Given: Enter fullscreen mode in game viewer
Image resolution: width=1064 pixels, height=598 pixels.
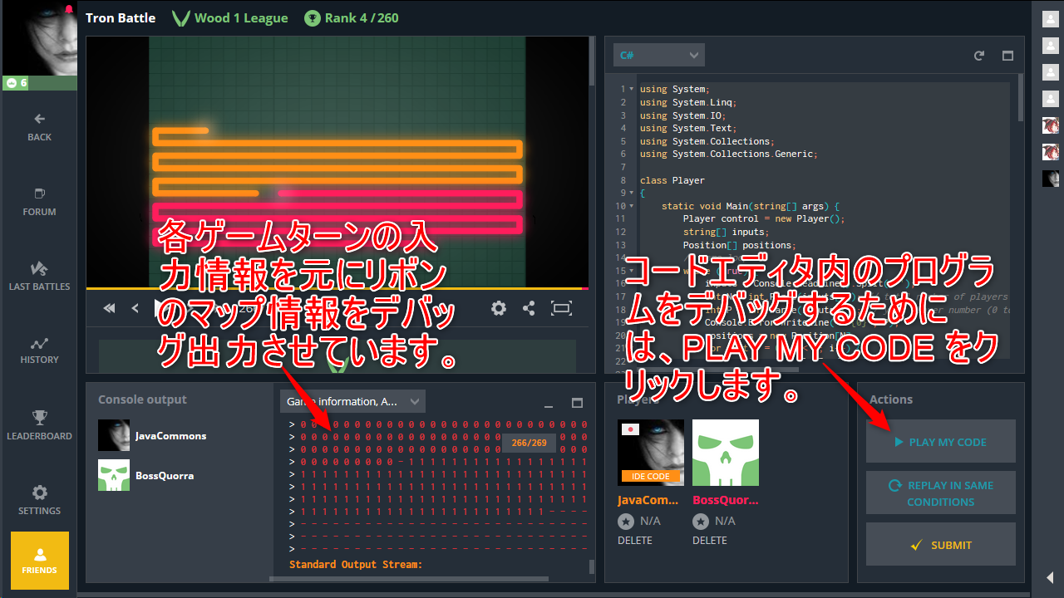Looking at the screenshot, I should click(561, 308).
